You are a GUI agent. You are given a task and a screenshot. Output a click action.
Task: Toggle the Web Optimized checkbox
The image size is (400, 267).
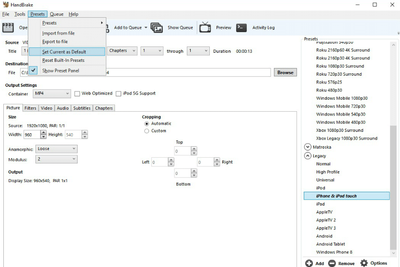pyautogui.click(x=77, y=93)
